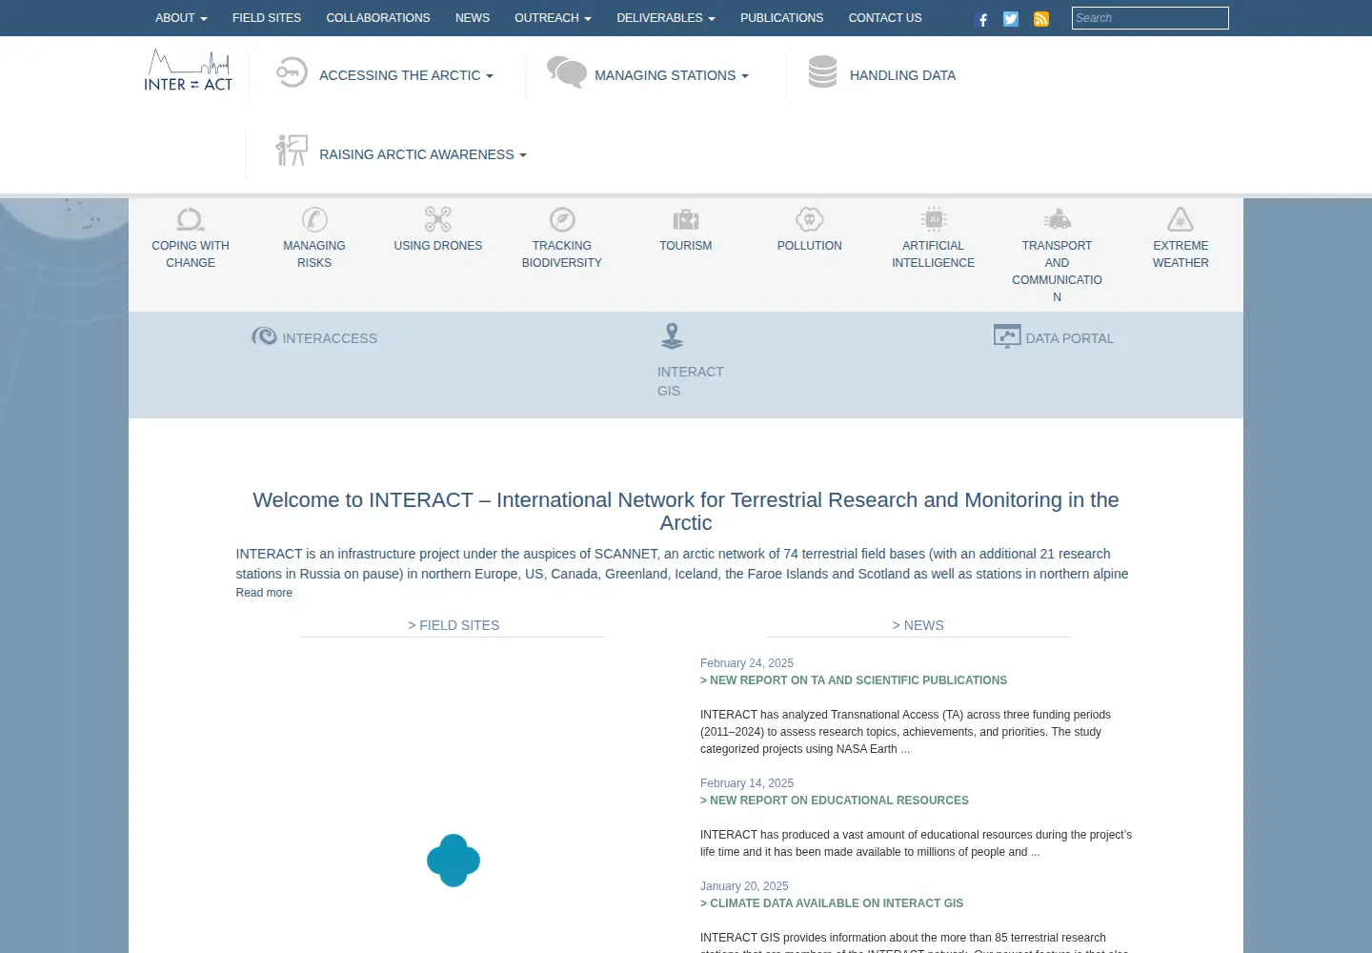This screenshot has height=953, width=1372.
Task: Click the Handling Data database icon
Action: pos(822,71)
